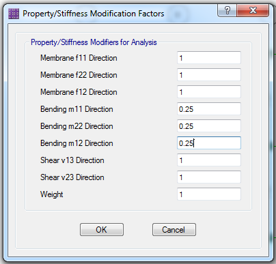This screenshot has height=264, width=276.
Task: Open help with the question mark button
Action: click(x=227, y=10)
